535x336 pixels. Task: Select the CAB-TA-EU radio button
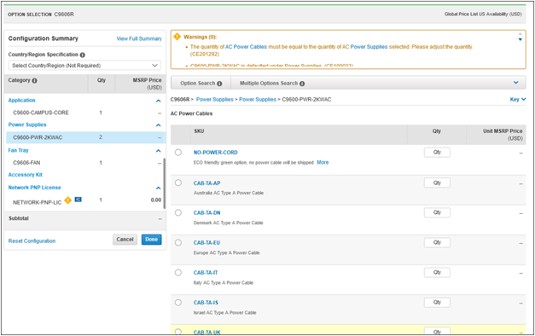178,242
